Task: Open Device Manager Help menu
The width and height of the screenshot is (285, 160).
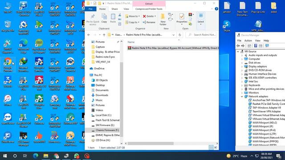Action: 266,40
